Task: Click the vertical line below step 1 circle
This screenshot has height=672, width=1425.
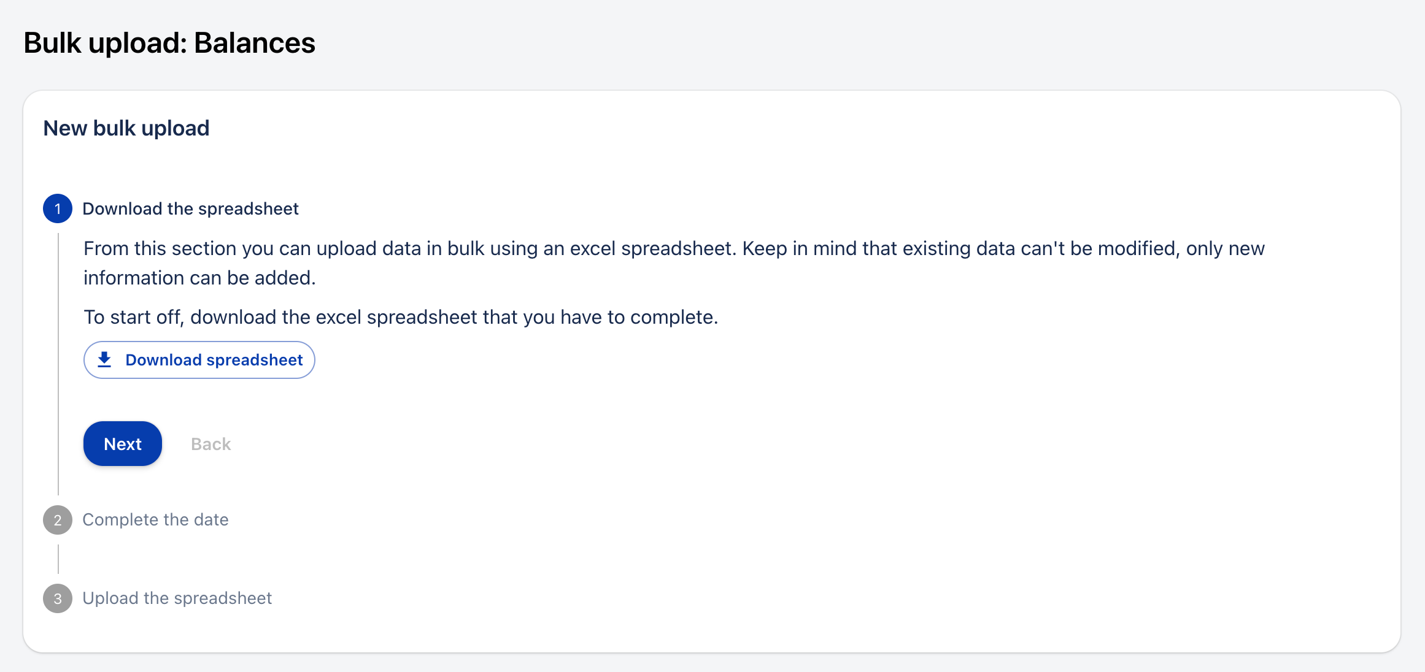Action: pos(58,363)
